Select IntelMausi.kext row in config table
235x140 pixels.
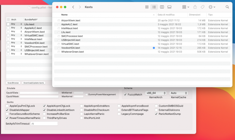click(29, 39)
